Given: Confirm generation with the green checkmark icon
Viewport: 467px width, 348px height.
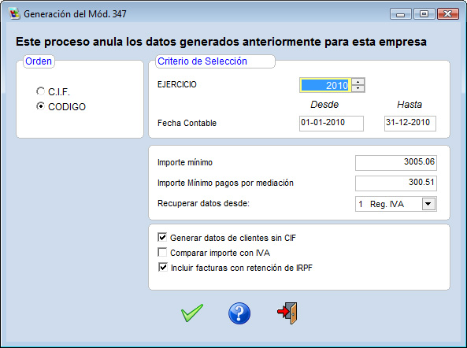Looking at the screenshot, I should tap(192, 313).
